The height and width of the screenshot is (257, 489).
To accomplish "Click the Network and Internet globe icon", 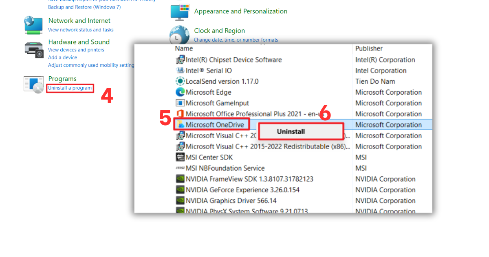I will [33, 25].
